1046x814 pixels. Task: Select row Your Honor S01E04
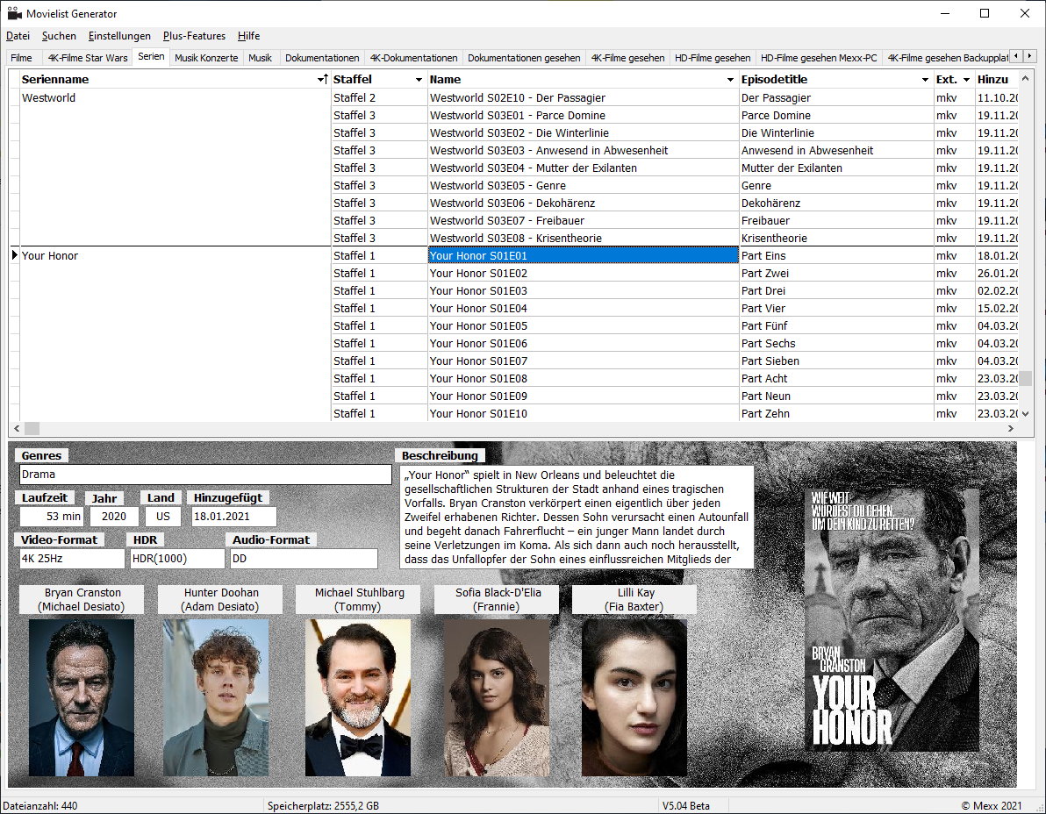583,308
